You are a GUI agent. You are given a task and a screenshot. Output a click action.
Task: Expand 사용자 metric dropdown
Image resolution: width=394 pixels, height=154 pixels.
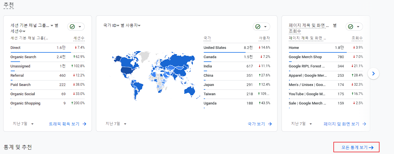139,25
